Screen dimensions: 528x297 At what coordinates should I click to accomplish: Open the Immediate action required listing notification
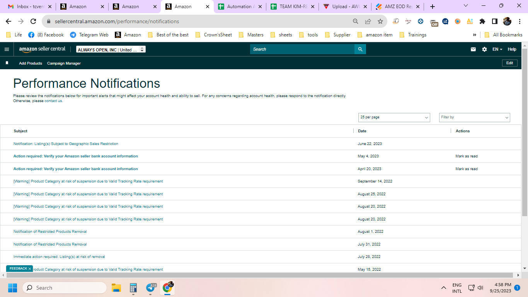(x=59, y=257)
